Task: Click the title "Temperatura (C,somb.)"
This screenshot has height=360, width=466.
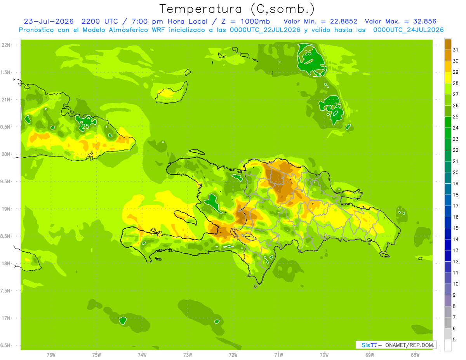Action: [x=237, y=9]
